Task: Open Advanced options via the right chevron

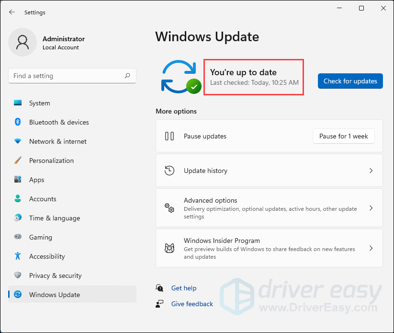Action: [x=371, y=208]
